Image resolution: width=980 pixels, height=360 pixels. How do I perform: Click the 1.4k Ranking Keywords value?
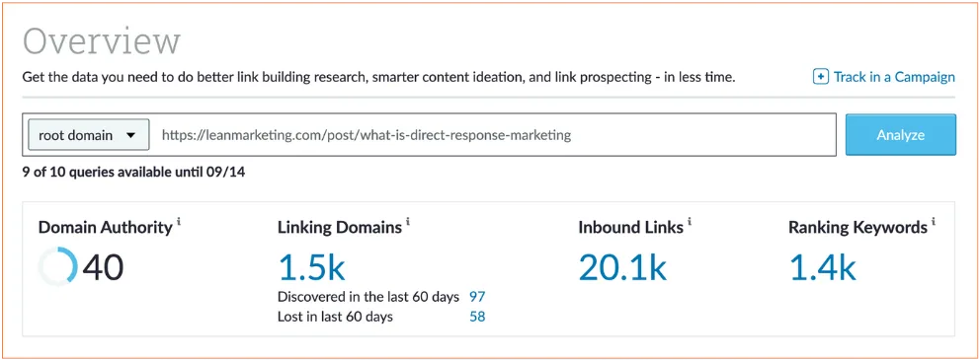coord(822,267)
